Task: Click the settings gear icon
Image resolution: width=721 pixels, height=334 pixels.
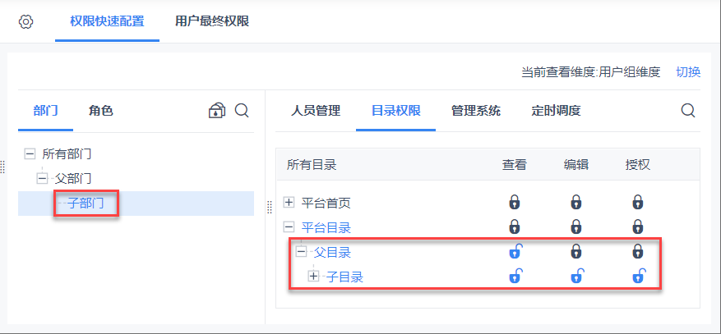Action: pos(25,21)
